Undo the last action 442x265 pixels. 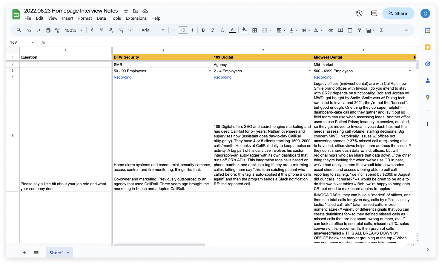pos(29,30)
